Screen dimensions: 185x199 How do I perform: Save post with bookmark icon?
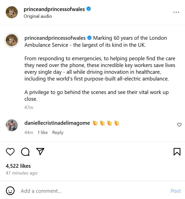tap(177, 151)
